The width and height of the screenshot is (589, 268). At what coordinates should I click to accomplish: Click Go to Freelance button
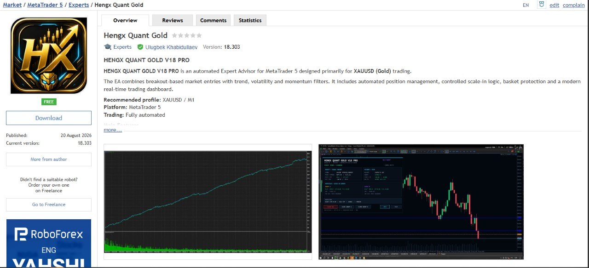click(x=49, y=205)
